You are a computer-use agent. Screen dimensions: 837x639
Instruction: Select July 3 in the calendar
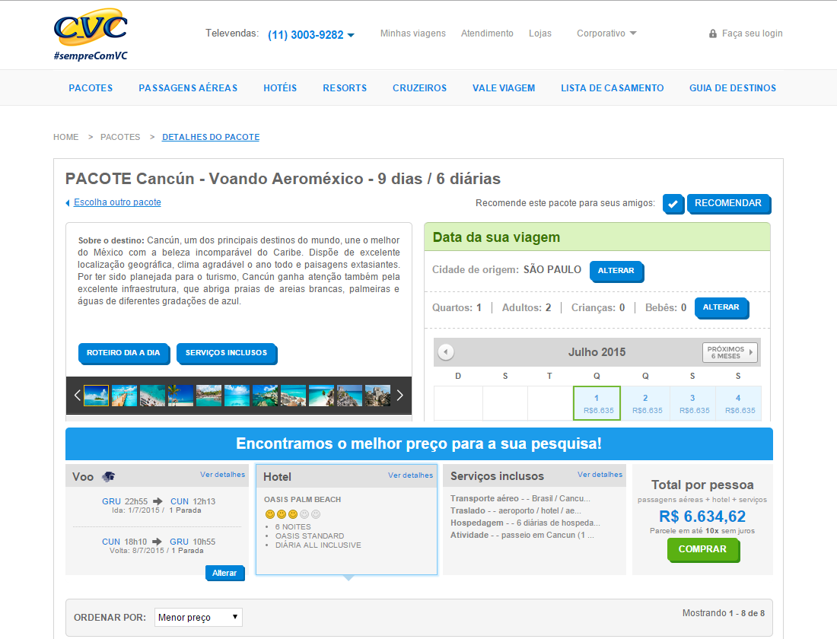point(692,403)
